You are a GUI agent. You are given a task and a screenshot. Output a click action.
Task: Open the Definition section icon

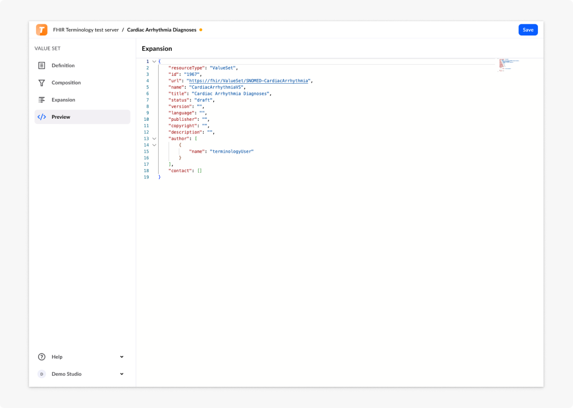42,65
